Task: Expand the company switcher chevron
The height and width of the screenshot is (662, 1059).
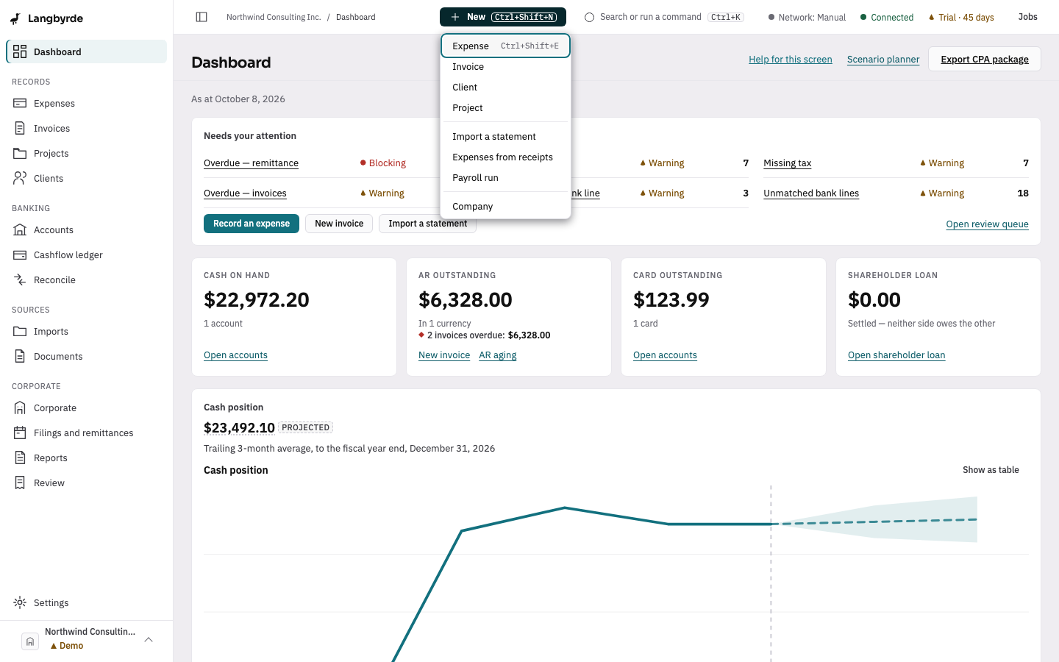Action: coord(149,640)
